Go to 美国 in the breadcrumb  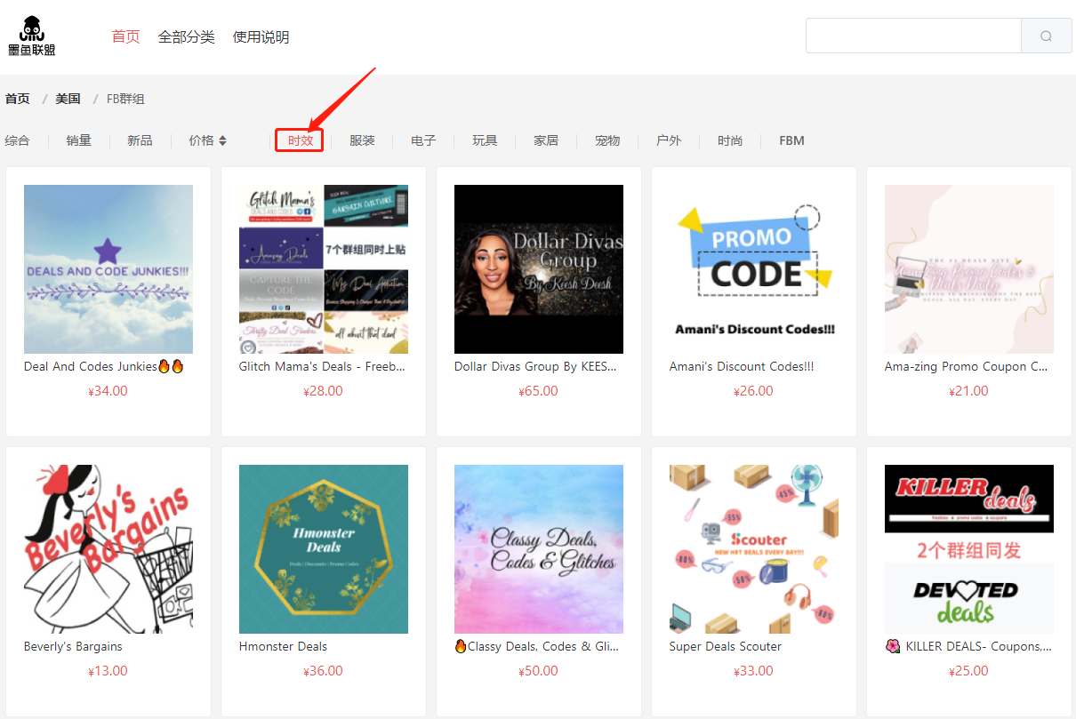(x=68, y=99)
